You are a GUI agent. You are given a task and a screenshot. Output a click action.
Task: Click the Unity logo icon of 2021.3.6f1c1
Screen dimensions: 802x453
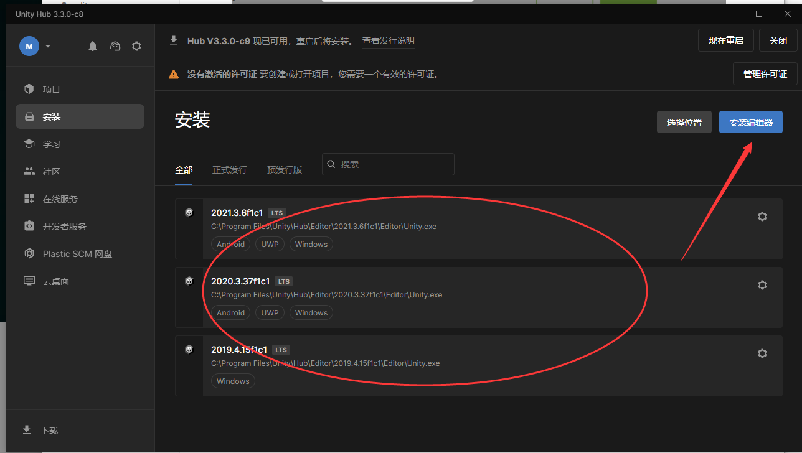click(x=189, y=213)
